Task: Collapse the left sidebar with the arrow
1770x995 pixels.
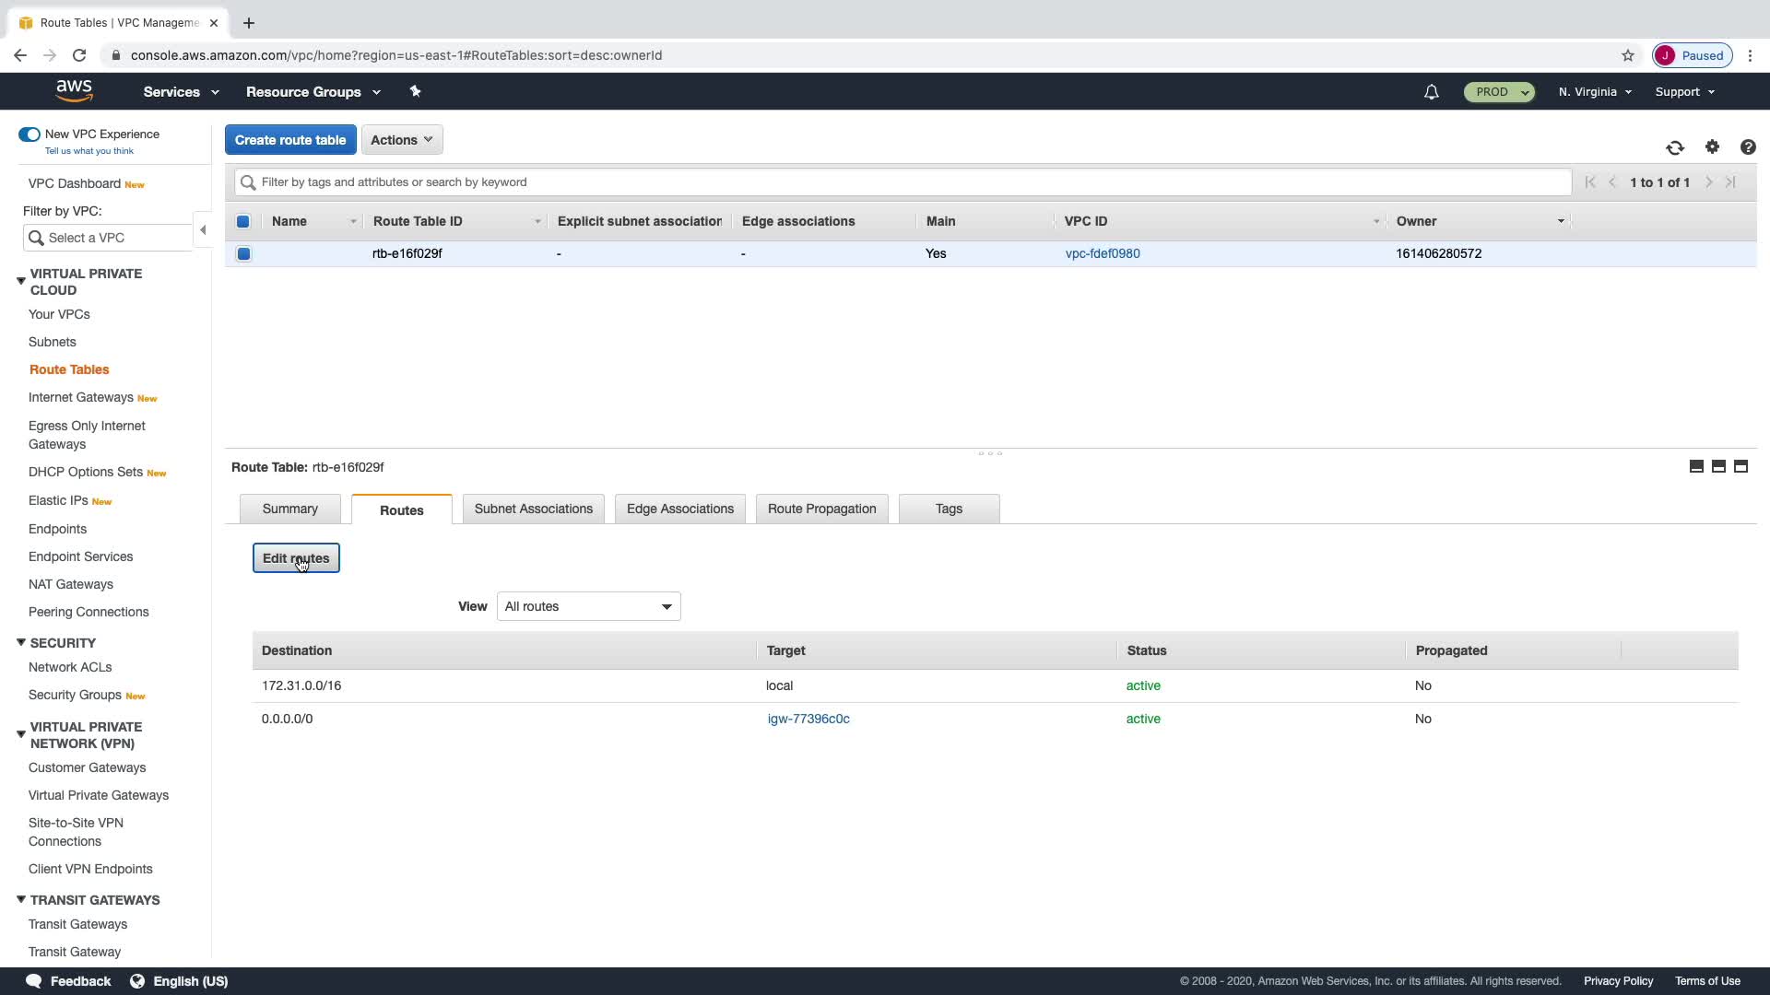Action: pos(203,230)
